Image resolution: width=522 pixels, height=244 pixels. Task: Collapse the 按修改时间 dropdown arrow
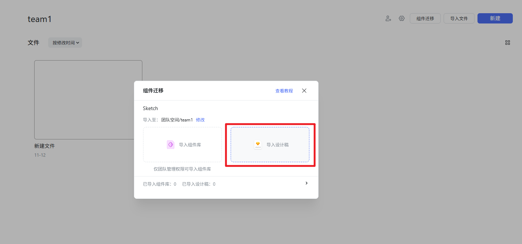click(78, 43)
